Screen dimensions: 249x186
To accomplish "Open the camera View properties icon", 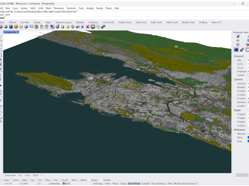I will pos(236,50).
